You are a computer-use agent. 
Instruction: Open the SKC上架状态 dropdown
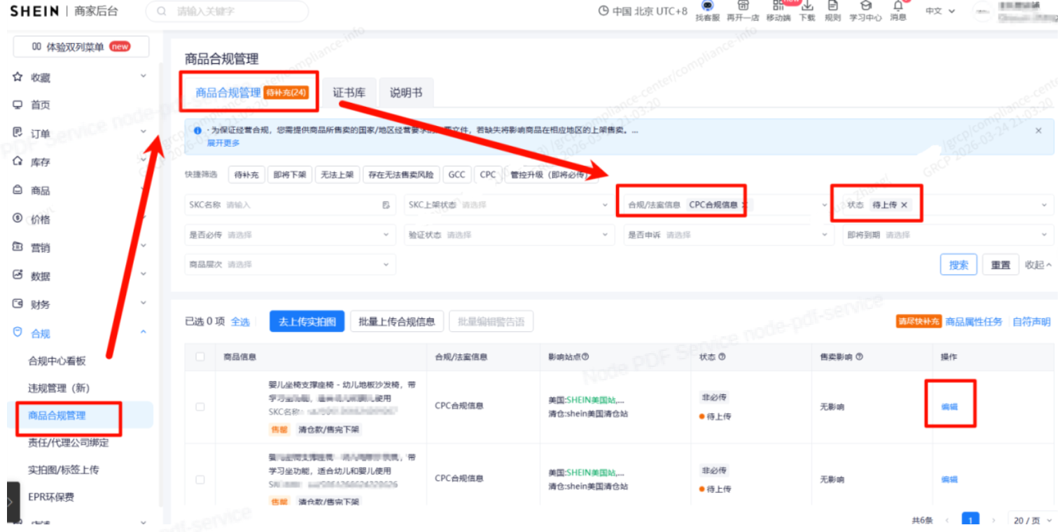[x=509, y=206]
